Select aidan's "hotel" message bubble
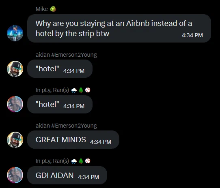This screenshot has width=220, height=188. pos(60,68)
